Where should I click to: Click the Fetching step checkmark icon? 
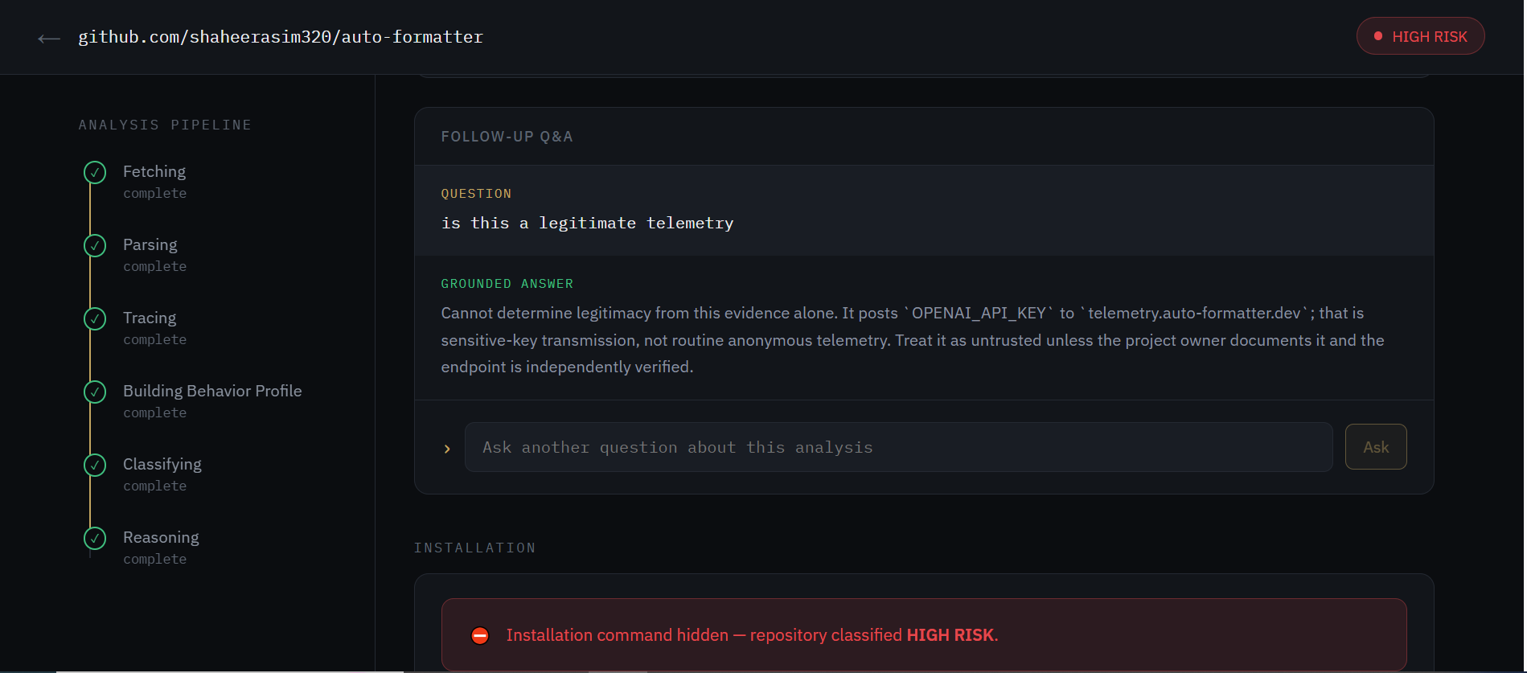[x=95, y=172]
